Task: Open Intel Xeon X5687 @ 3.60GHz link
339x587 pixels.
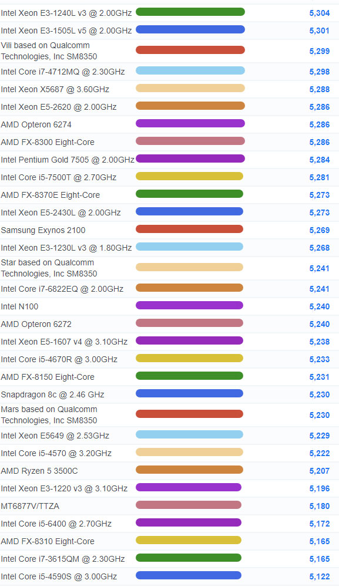Action: [55, 89]
